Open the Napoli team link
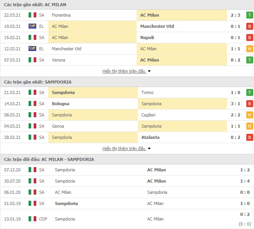 [x=147, y=38]
